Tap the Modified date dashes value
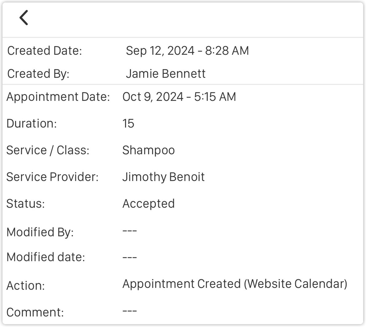This screenshot has width=366, height=327. tap(129, 257)
